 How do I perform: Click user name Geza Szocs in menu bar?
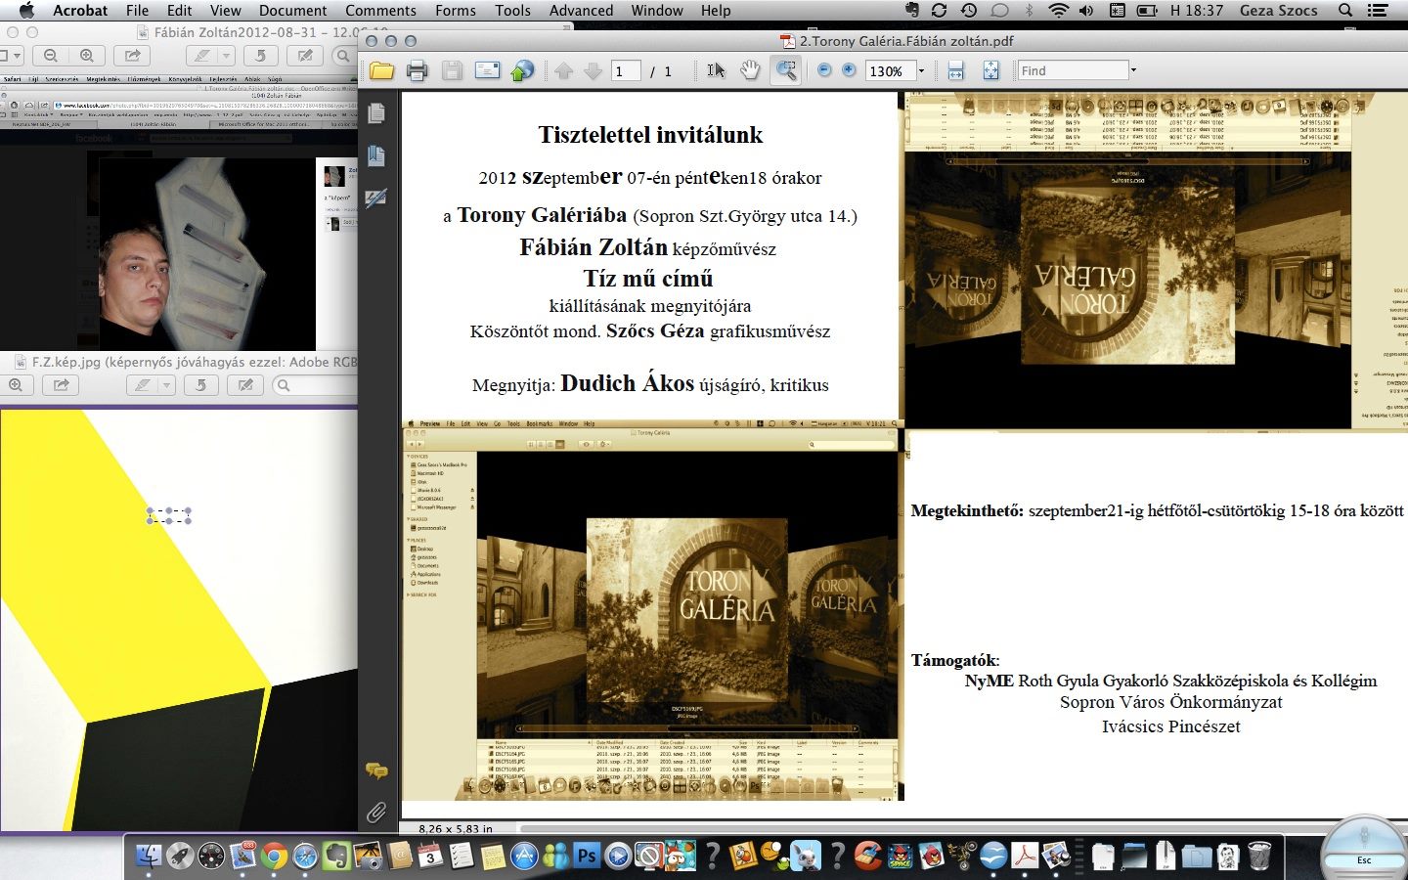(1278, 10)
